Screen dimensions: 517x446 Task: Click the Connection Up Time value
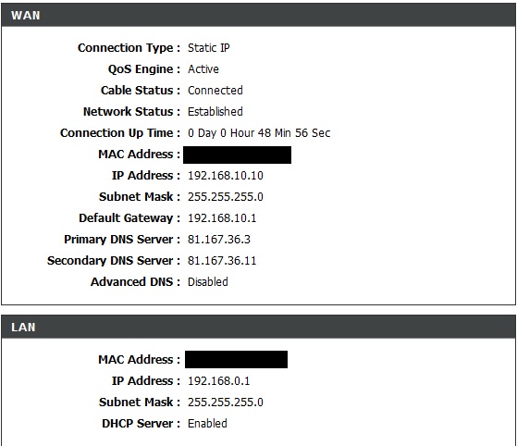click(259, 133)
